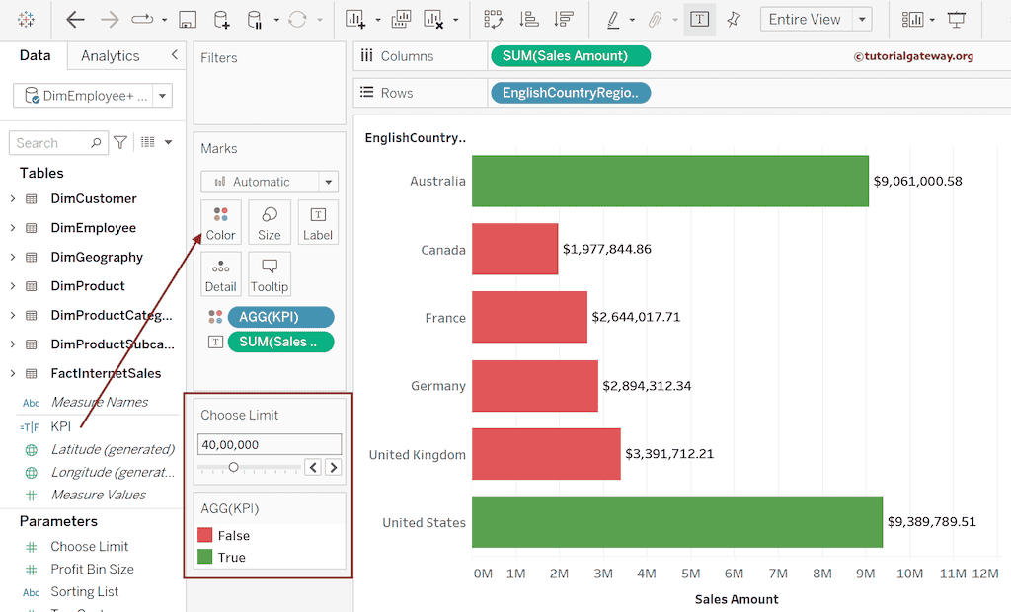Undo the last action using the back arrow
1011x612 pixels.
point(74,19)
